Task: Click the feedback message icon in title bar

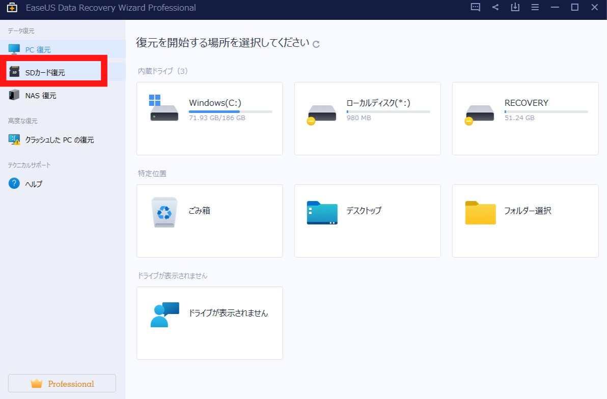Action: (x=475, y=8)
